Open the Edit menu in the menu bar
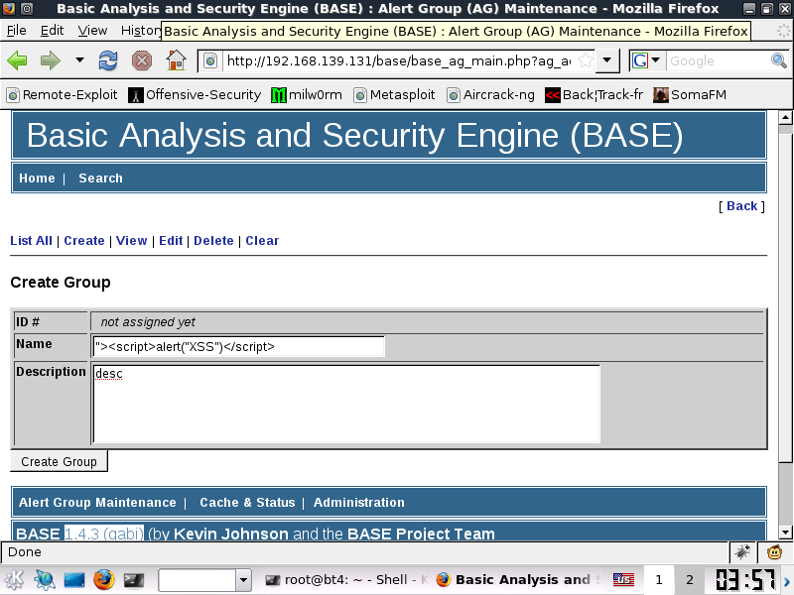This screenshot has height=595, width=794. [53, 31]
